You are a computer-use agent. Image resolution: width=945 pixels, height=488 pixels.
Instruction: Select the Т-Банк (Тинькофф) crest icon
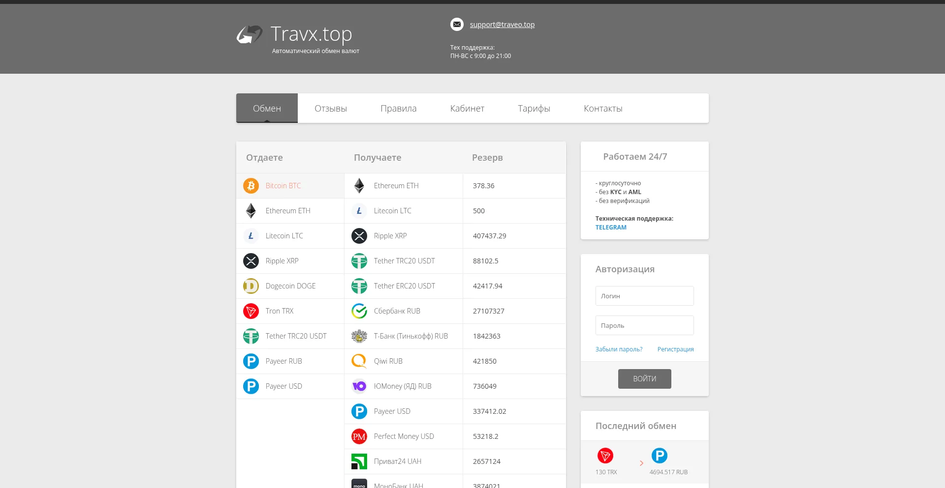coord(359,336)
